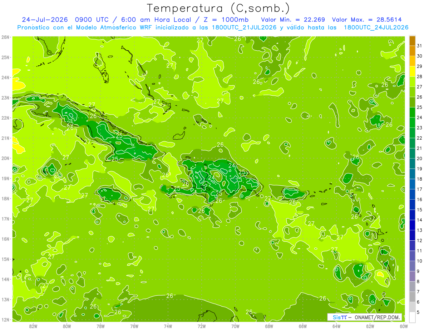Click legend value "15" on the color bar

coord(419,210)
